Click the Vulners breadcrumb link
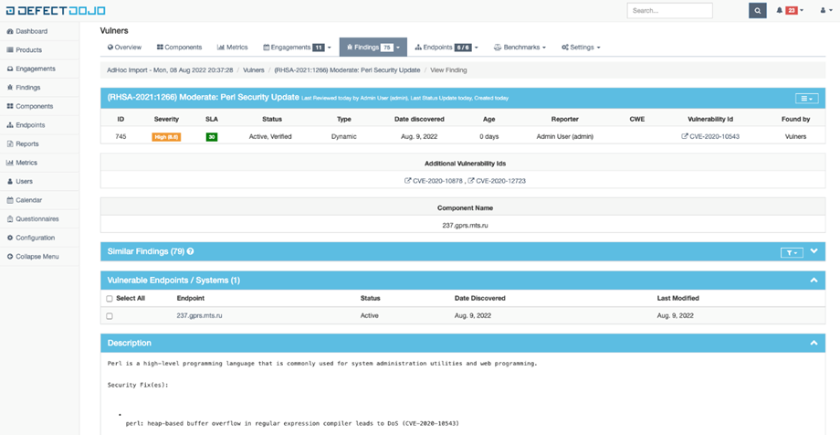 [254, 70]
